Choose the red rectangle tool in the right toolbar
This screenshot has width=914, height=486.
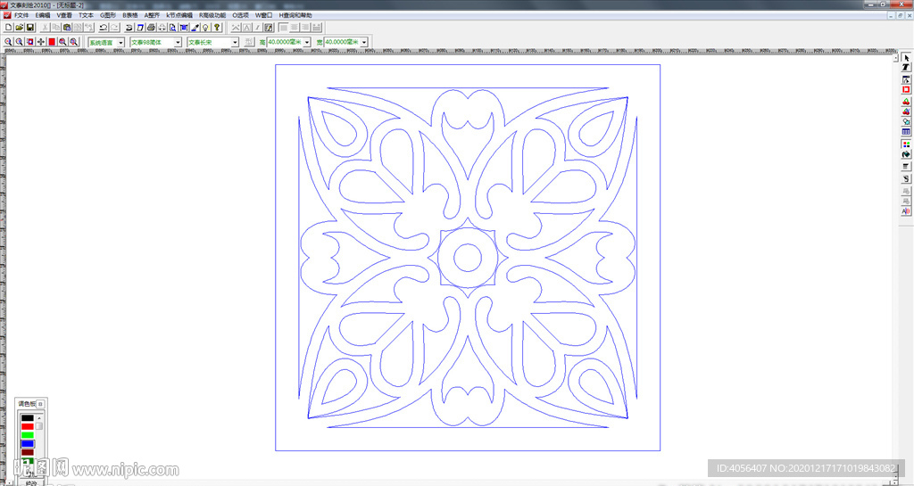tap(906, 89)
